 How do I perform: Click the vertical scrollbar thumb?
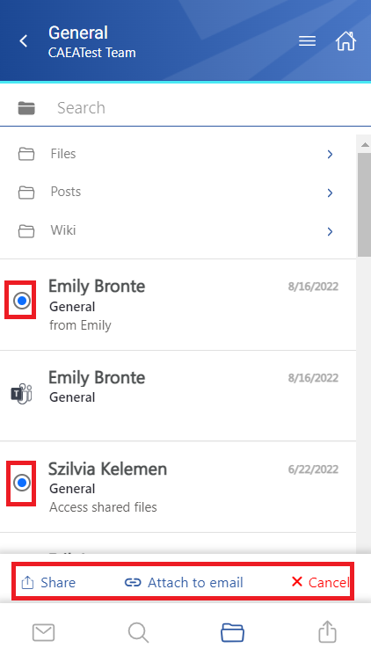(364, 205)
